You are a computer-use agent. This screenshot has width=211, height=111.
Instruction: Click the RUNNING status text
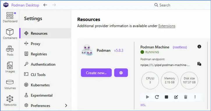pos(152,52)
